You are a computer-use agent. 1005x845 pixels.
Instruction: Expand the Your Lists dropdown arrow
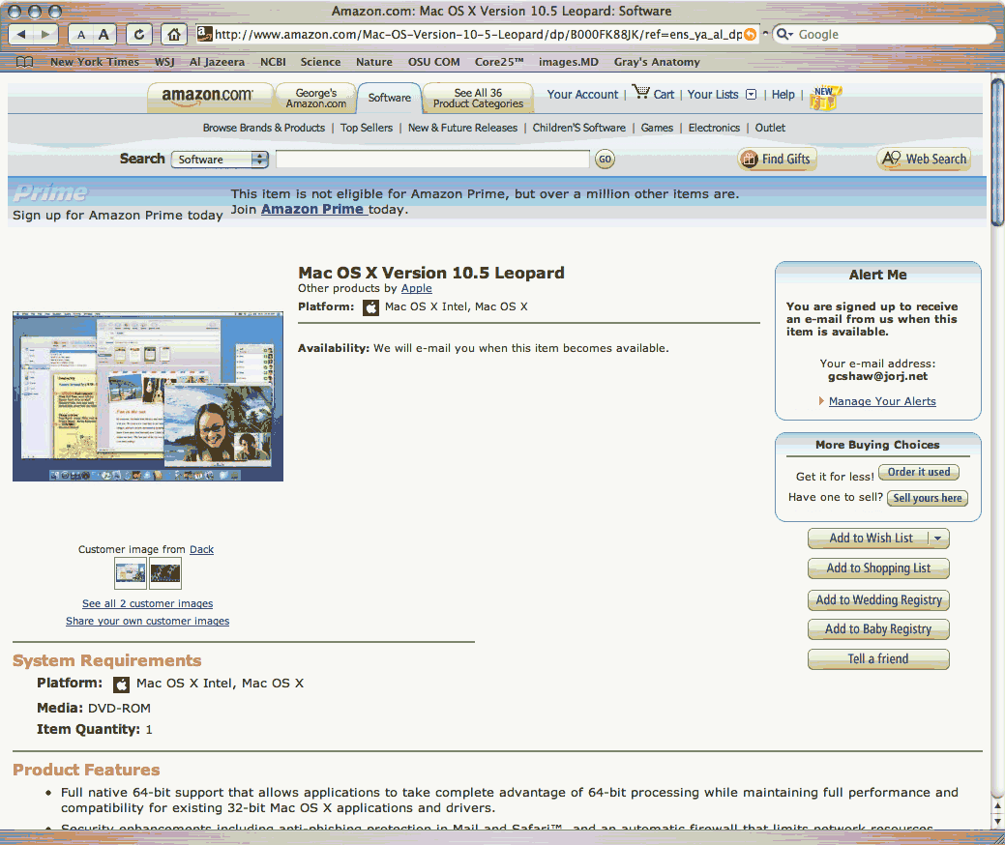click(752, 95)
